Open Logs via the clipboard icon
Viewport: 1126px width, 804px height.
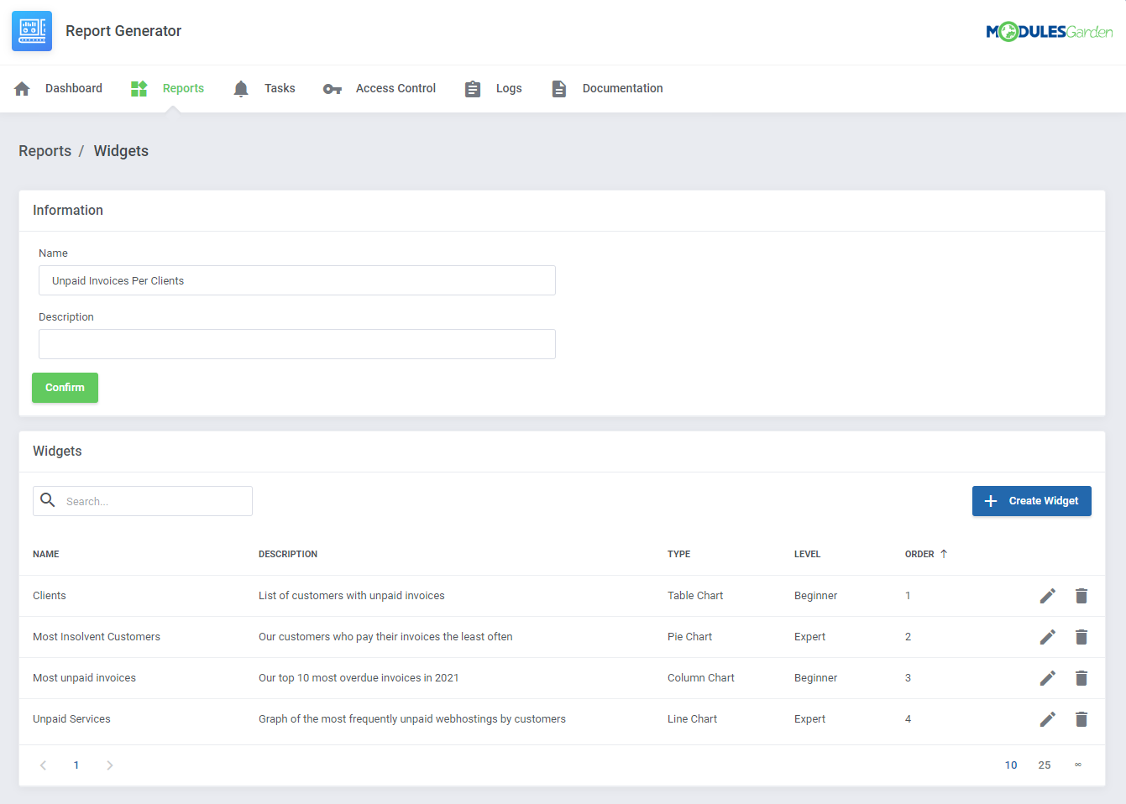[472, 88]
